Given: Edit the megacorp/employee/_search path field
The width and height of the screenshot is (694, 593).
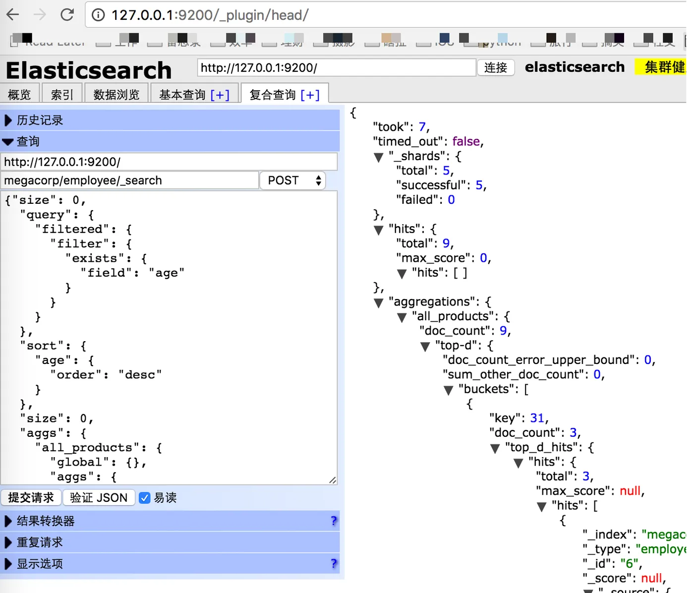Looking at the screenshot, I should [130, 180].
